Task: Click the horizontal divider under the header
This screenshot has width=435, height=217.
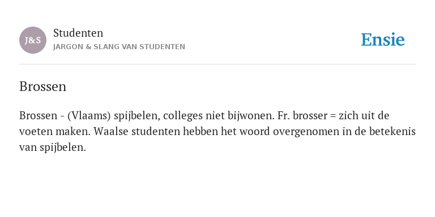Action: click(217, 64)
